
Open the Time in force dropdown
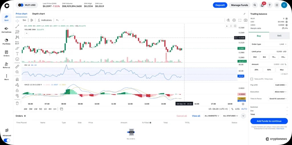click(277, 99)
